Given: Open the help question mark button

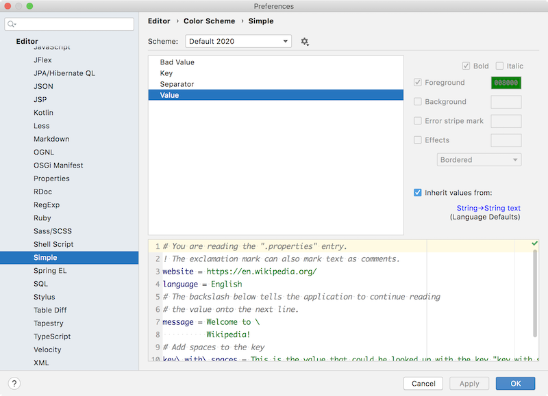Looking at the screenshot, I should click(14, 383).
